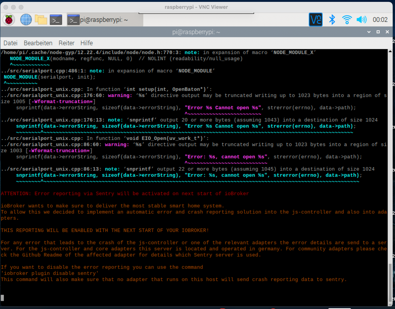
Task: Open the Raspberry Pi main menu
Action: point(9,20)
